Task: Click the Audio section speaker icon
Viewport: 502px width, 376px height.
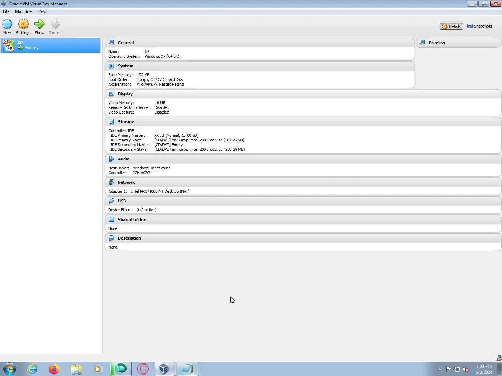Action: (x=112, y=159)
